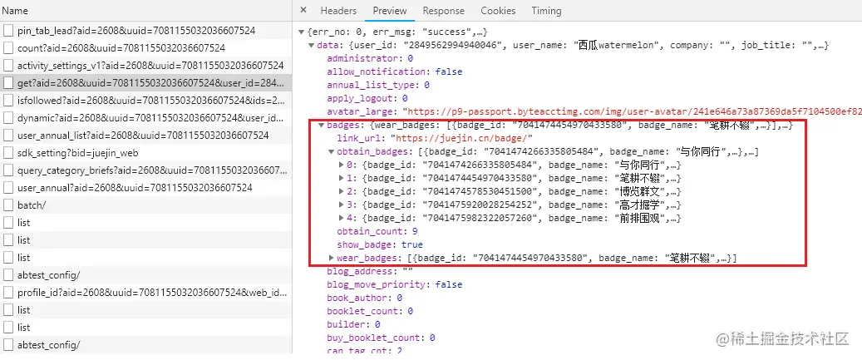Close the request details panel
Screen dimensions: 862x360
click(x=303, y=11)
